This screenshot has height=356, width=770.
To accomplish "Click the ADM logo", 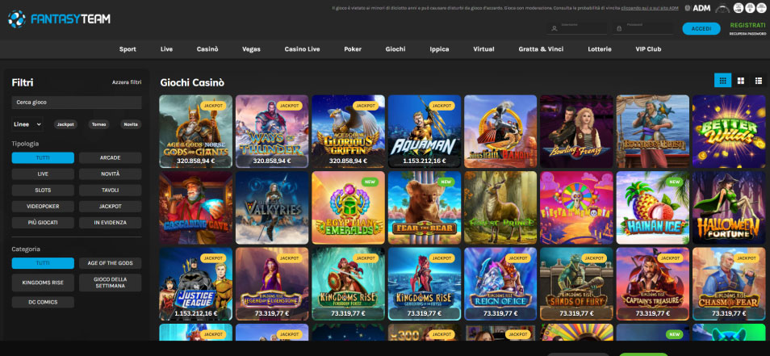I will 698,8.
